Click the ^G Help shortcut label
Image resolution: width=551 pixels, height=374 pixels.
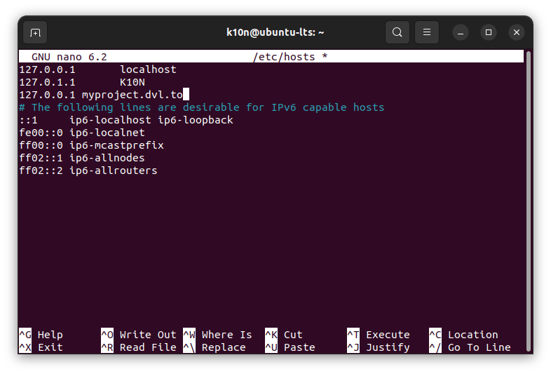[41, 335]
